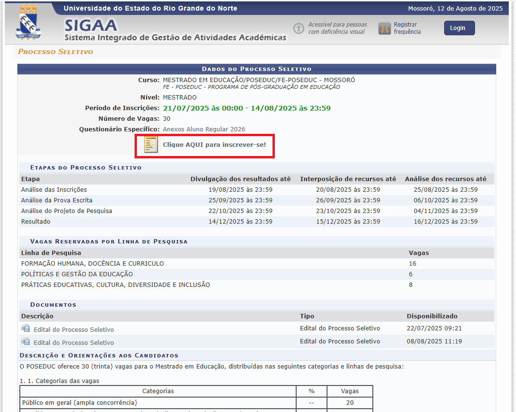Click the visual accessibility person icon

pyautogui.click(x=299, y=28)
